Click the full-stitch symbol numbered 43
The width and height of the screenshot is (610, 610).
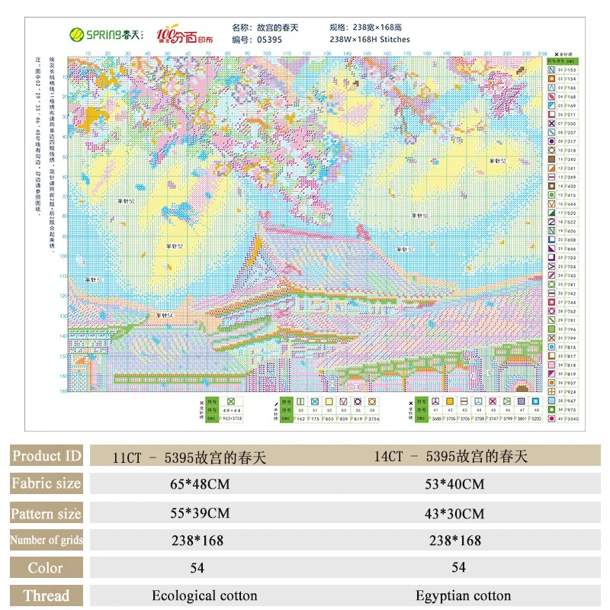pyautogui.click(x=464, y=401)
